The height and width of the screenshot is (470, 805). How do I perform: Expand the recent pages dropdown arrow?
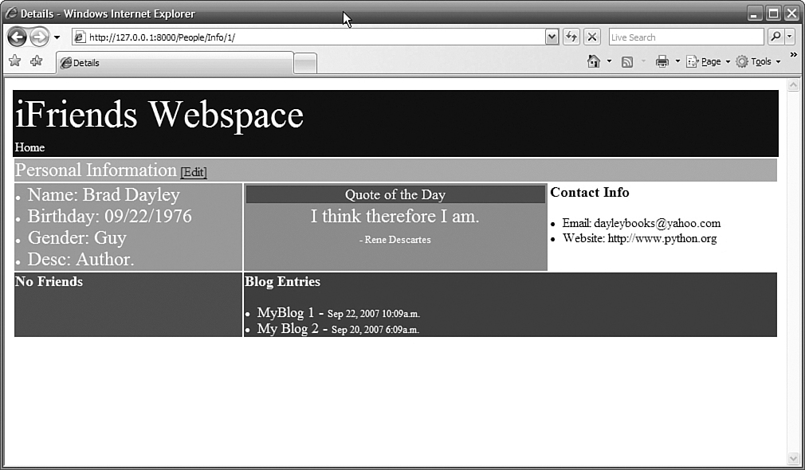pyautogui.click(x=57, y=37)
